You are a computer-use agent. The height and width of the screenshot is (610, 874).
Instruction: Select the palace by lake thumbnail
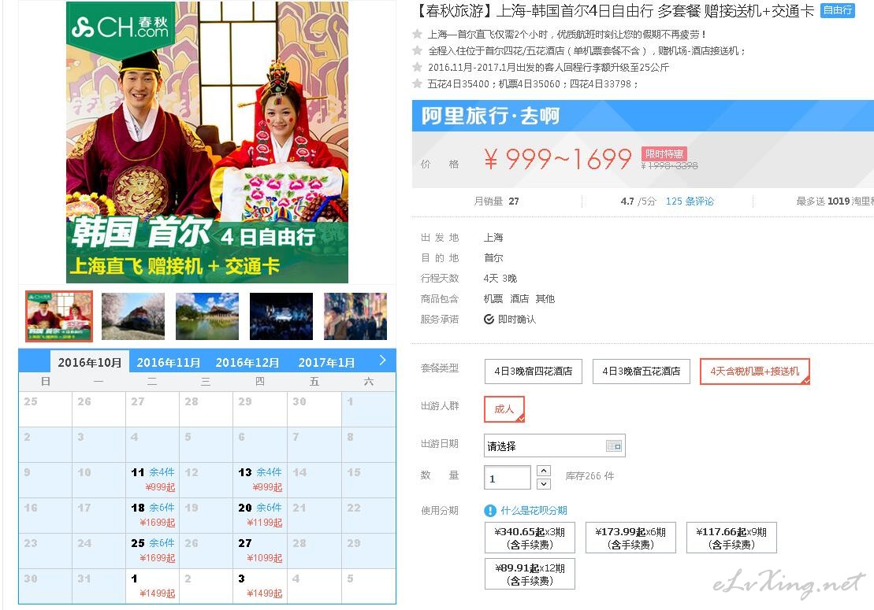(206, 316)
